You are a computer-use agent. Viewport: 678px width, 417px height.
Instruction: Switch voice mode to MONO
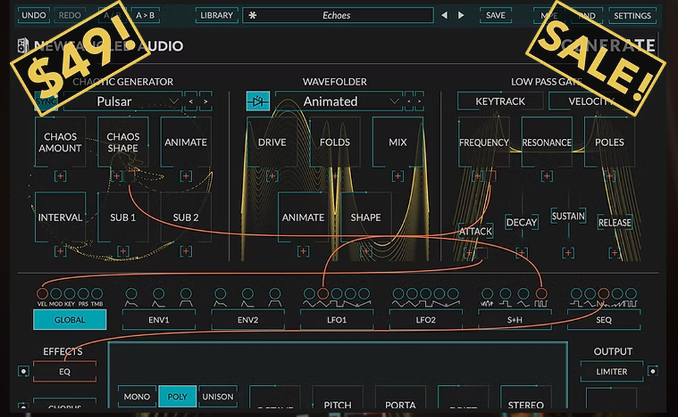click(x=137, y=396)
